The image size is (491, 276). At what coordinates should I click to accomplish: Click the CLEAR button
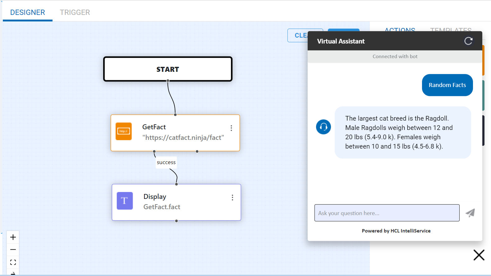[x=298, y=35]
